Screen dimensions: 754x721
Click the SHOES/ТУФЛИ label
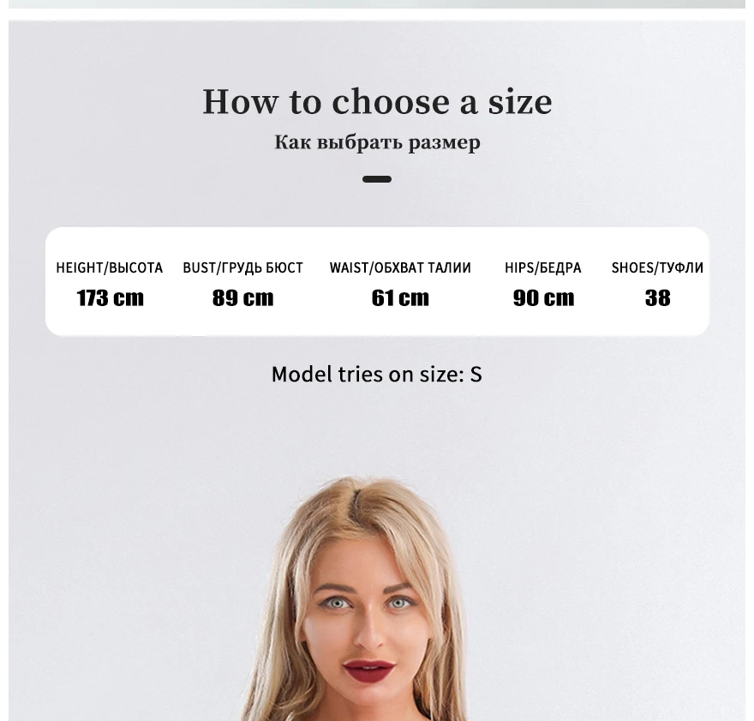(x=657, y=267)
